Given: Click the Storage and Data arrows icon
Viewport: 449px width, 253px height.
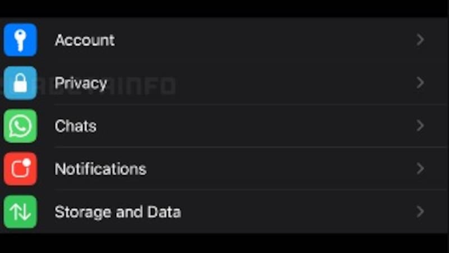Looking at the screenshot, I should pos(20,212).
